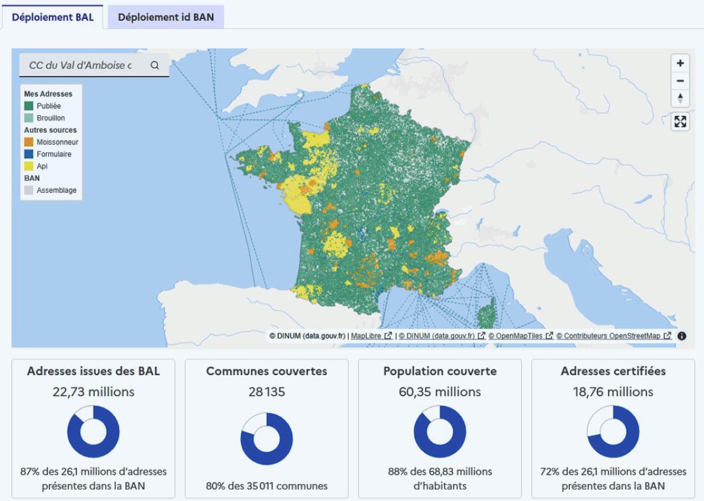The image size is (704, 501).
Task: Open the Déploiement id BAN tab
Action: pos(166,17)
